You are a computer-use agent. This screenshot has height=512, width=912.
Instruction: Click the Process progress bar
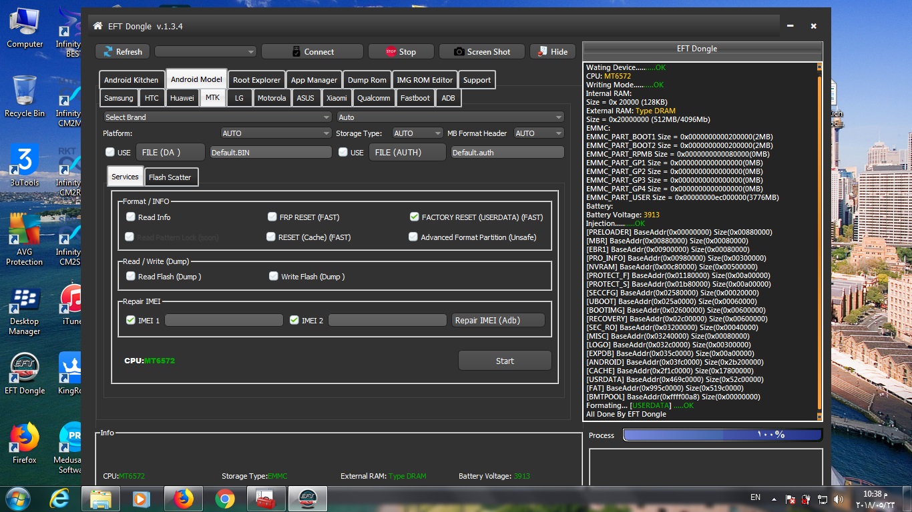(x=722, y=435)
